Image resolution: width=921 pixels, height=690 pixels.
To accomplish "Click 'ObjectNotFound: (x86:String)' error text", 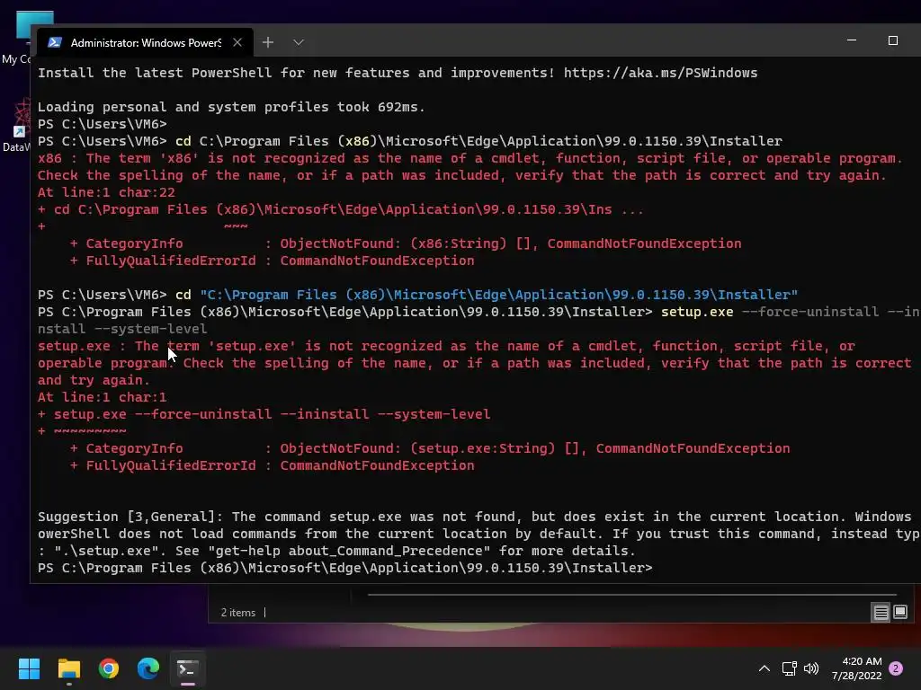I will click(x=393, y=243).
